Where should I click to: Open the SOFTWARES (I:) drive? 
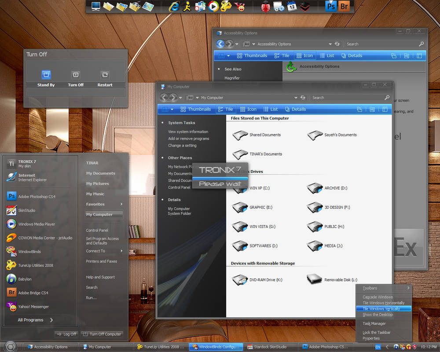tap(255, 246)
